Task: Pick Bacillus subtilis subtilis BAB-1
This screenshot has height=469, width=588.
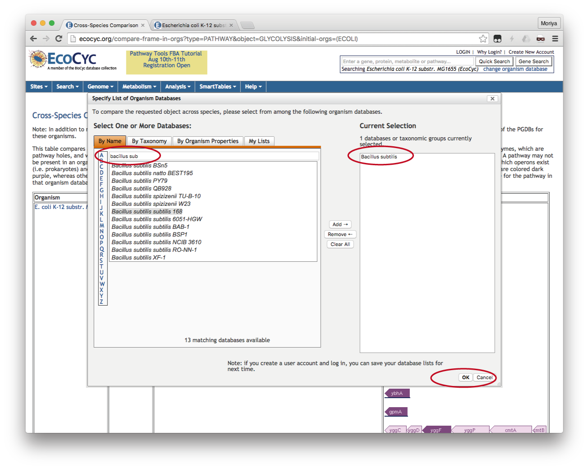Action: pyautogui.click(x=151, y=227)
